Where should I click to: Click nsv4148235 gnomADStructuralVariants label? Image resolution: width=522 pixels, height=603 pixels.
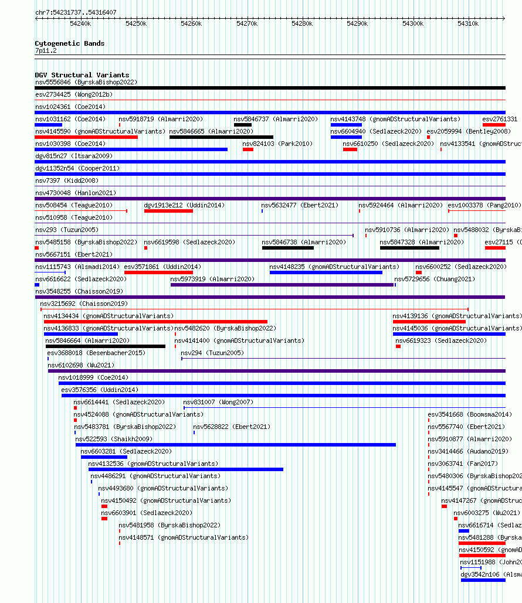point(334,267)
